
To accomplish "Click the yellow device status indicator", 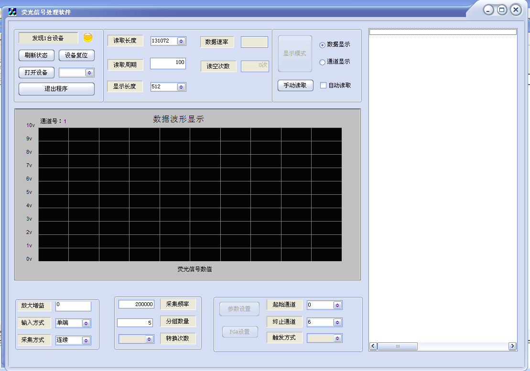I will (88, 38).
